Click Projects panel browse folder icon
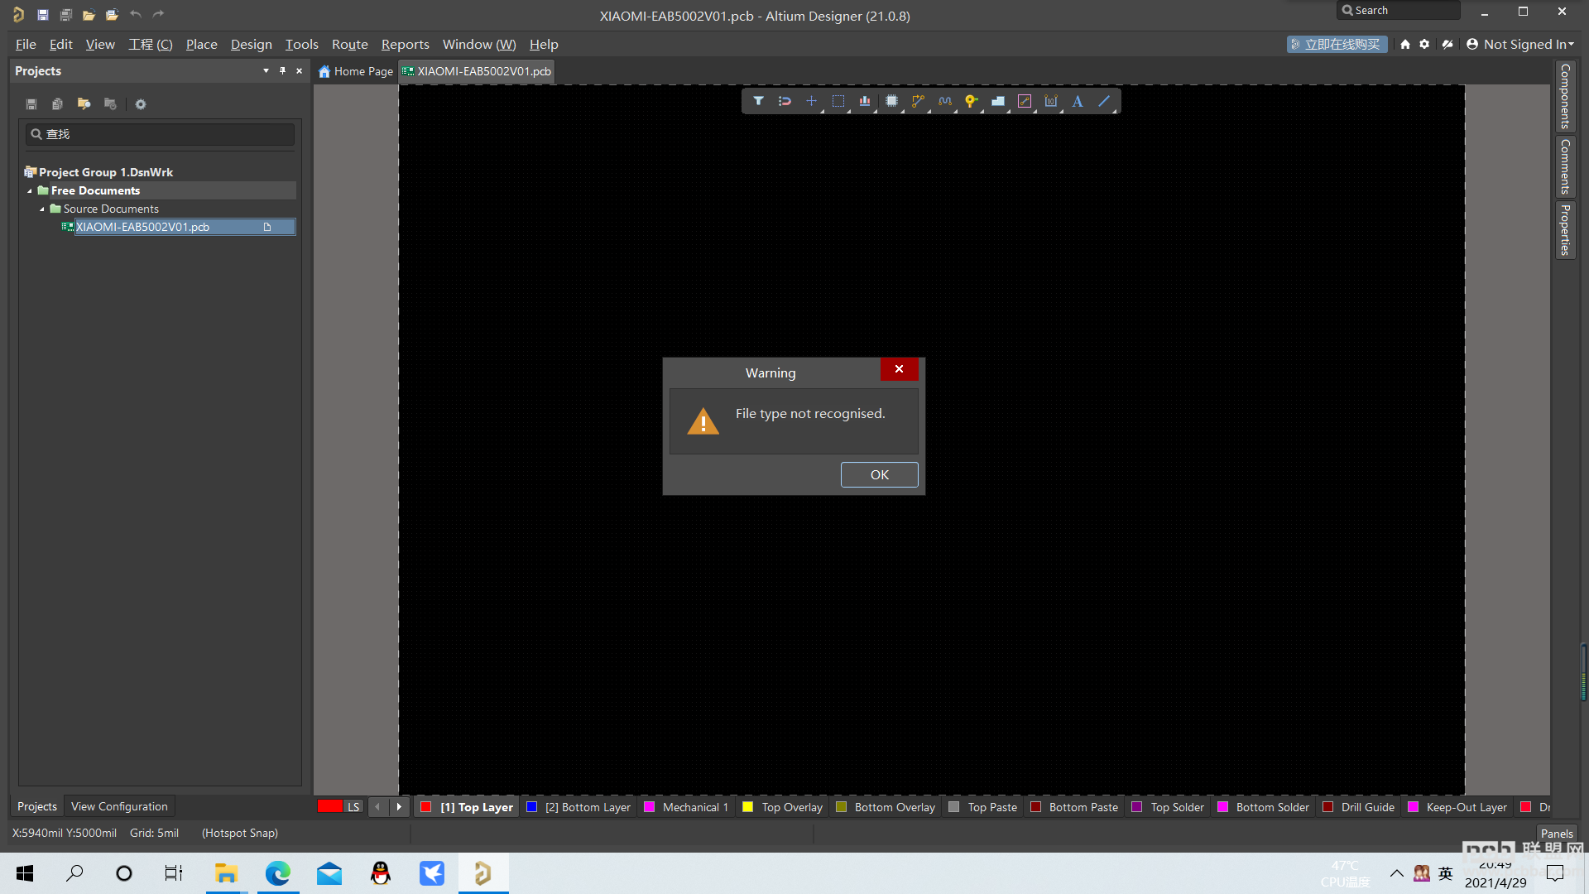The image size is (1589, 894). [x=84, y=104]
